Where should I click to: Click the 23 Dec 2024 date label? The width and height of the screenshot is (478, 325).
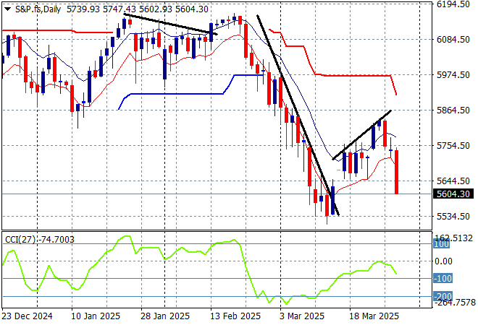click(x=27, y=316)
